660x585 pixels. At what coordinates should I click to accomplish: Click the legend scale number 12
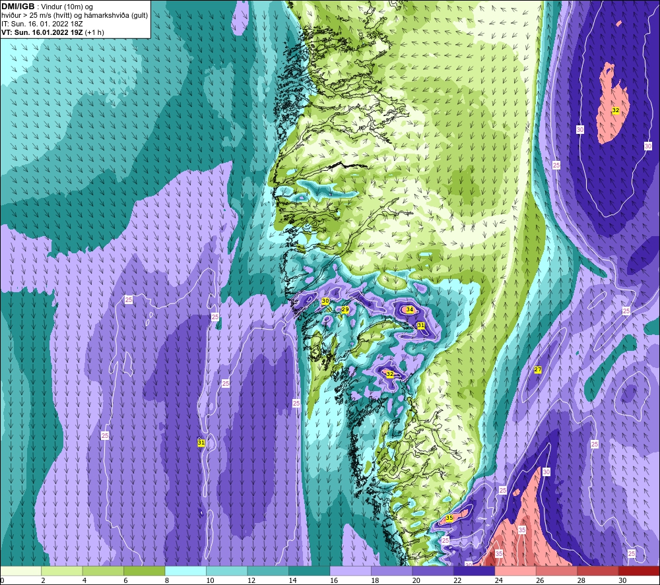coord(251,580)
